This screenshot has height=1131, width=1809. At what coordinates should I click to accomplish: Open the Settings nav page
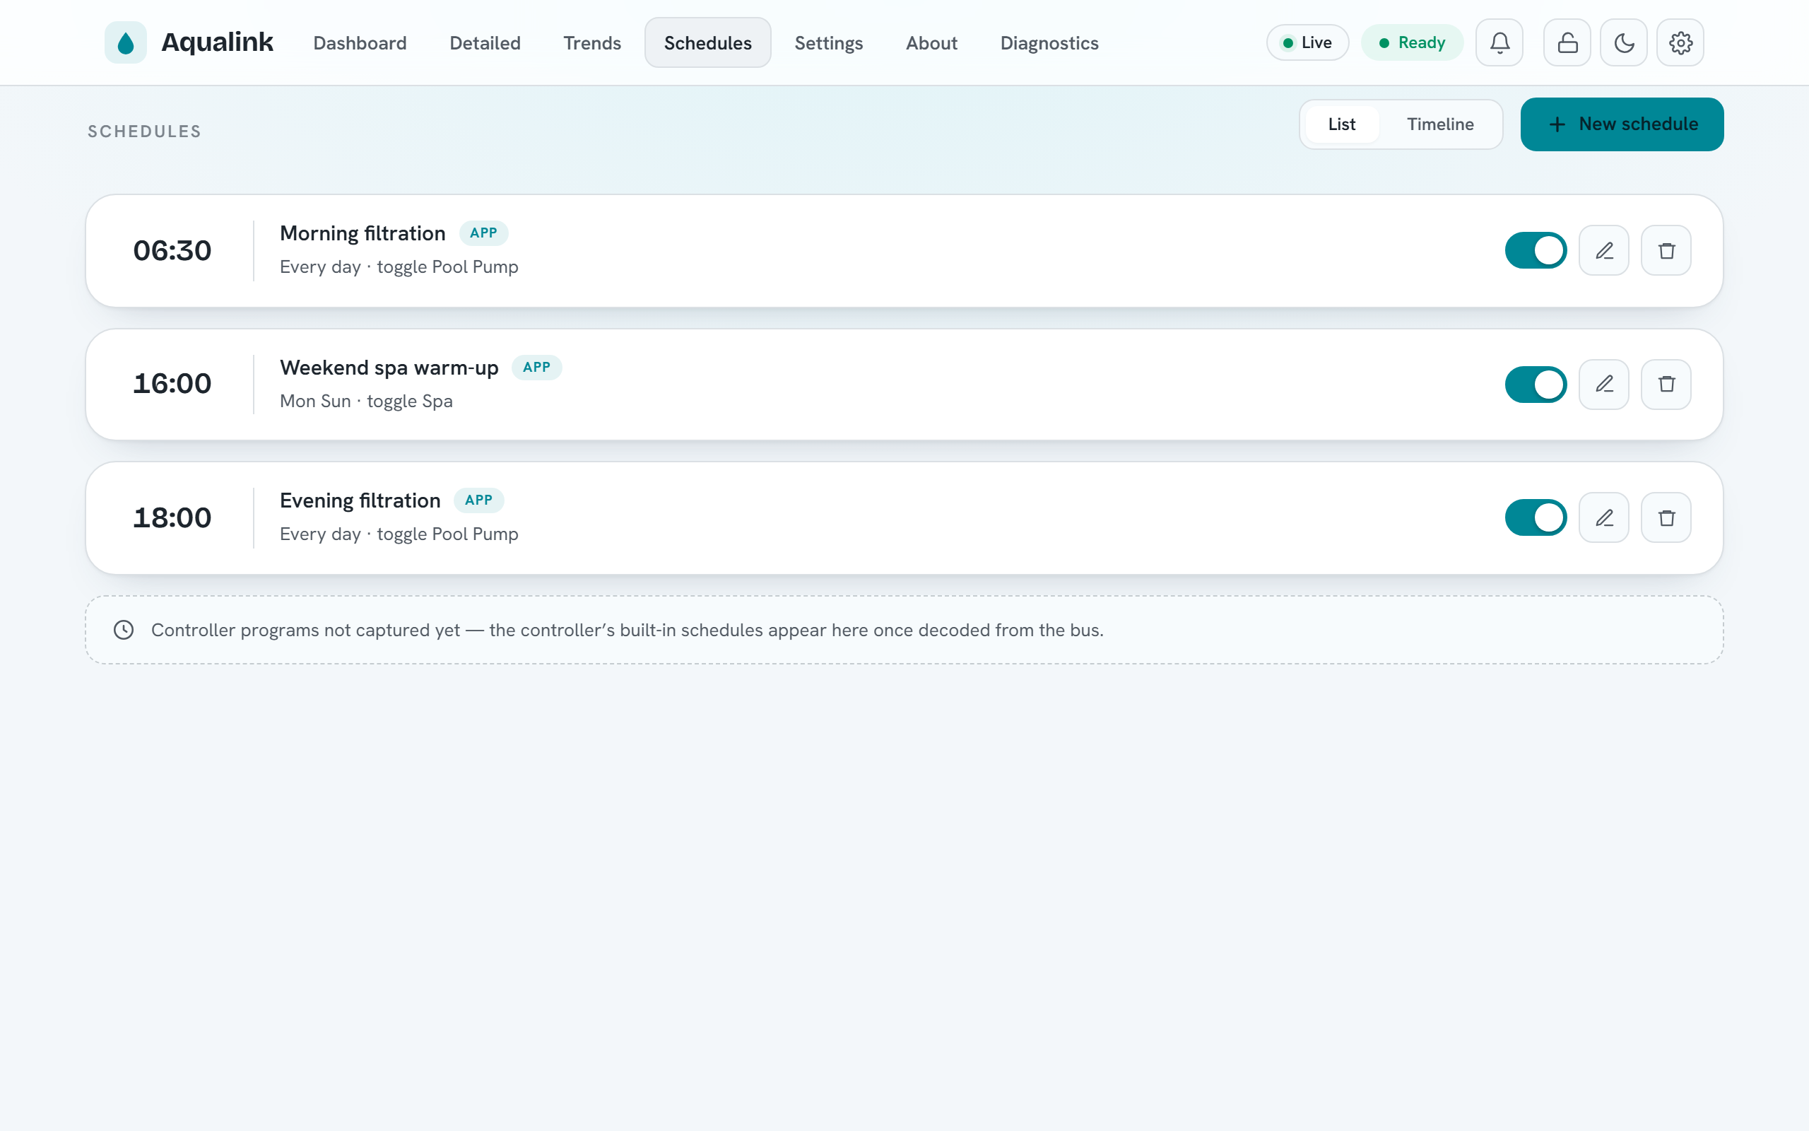coord(828,42)
